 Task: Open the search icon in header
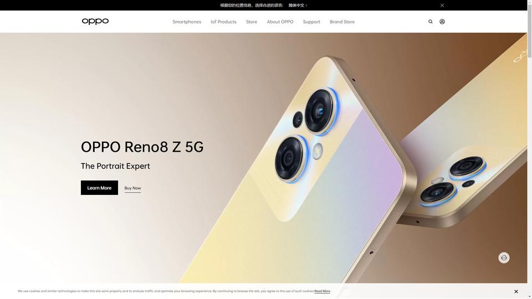click(430, 22)
